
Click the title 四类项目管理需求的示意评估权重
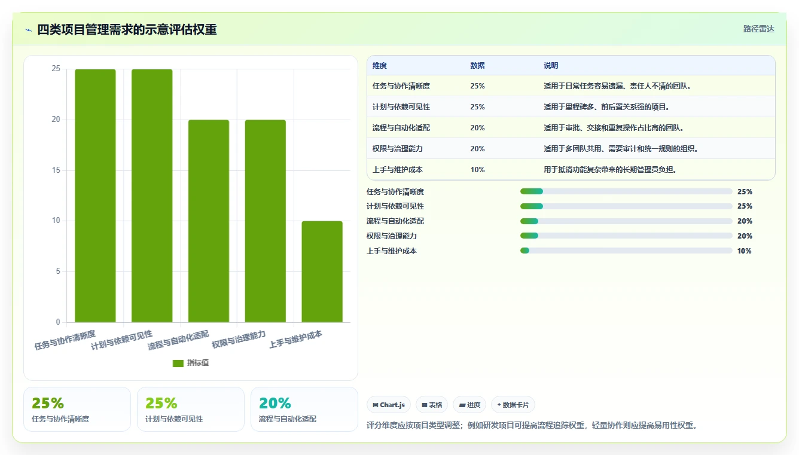point(127,29)
